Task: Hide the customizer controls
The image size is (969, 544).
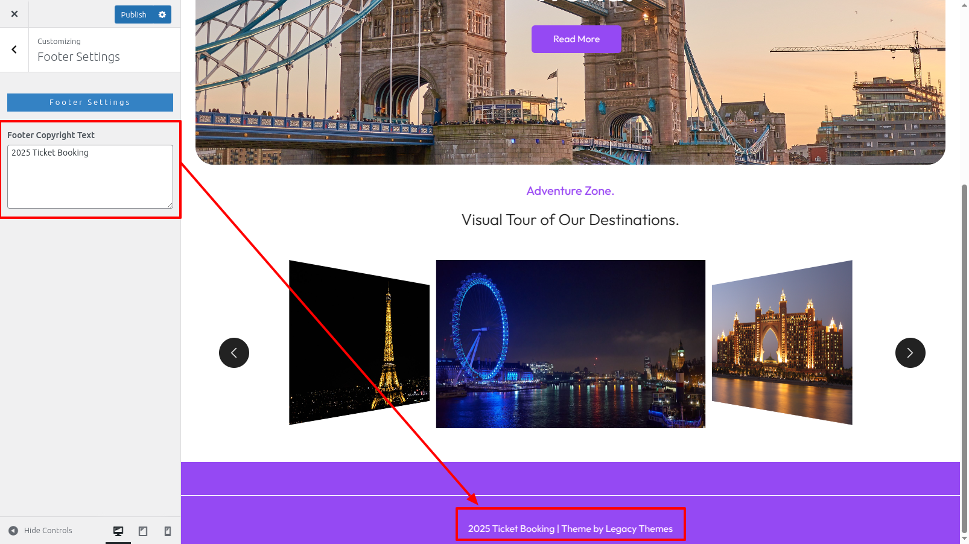Action: click(x=40, y=531)
